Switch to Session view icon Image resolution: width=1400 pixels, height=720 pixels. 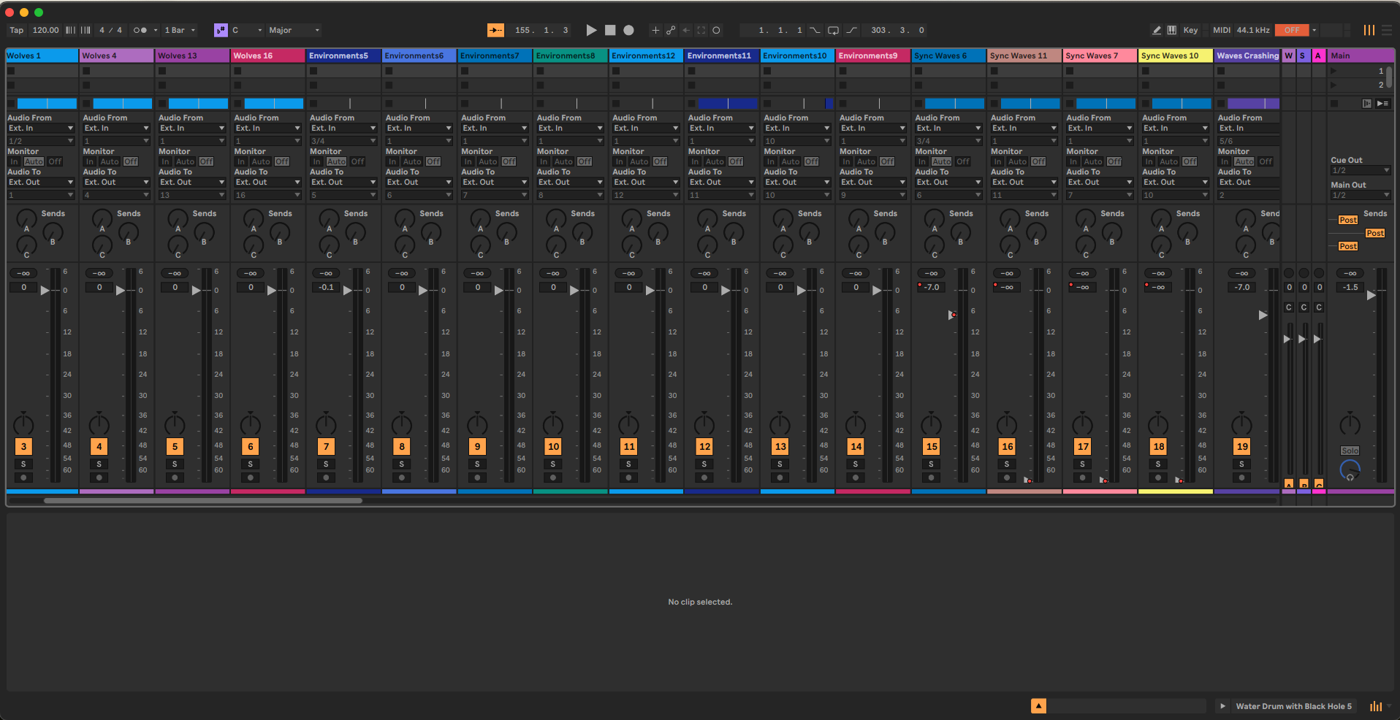point(1369,30)
